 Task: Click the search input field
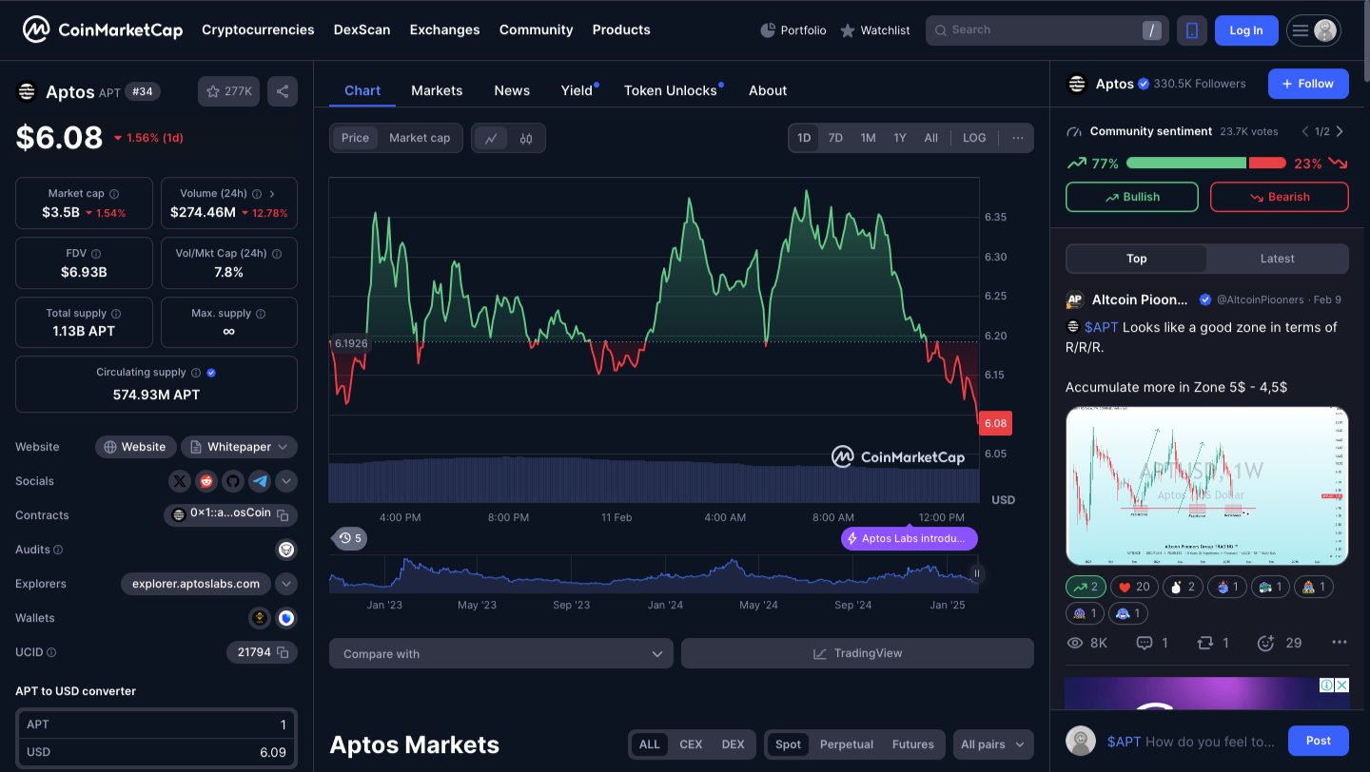click(1047, 30)
